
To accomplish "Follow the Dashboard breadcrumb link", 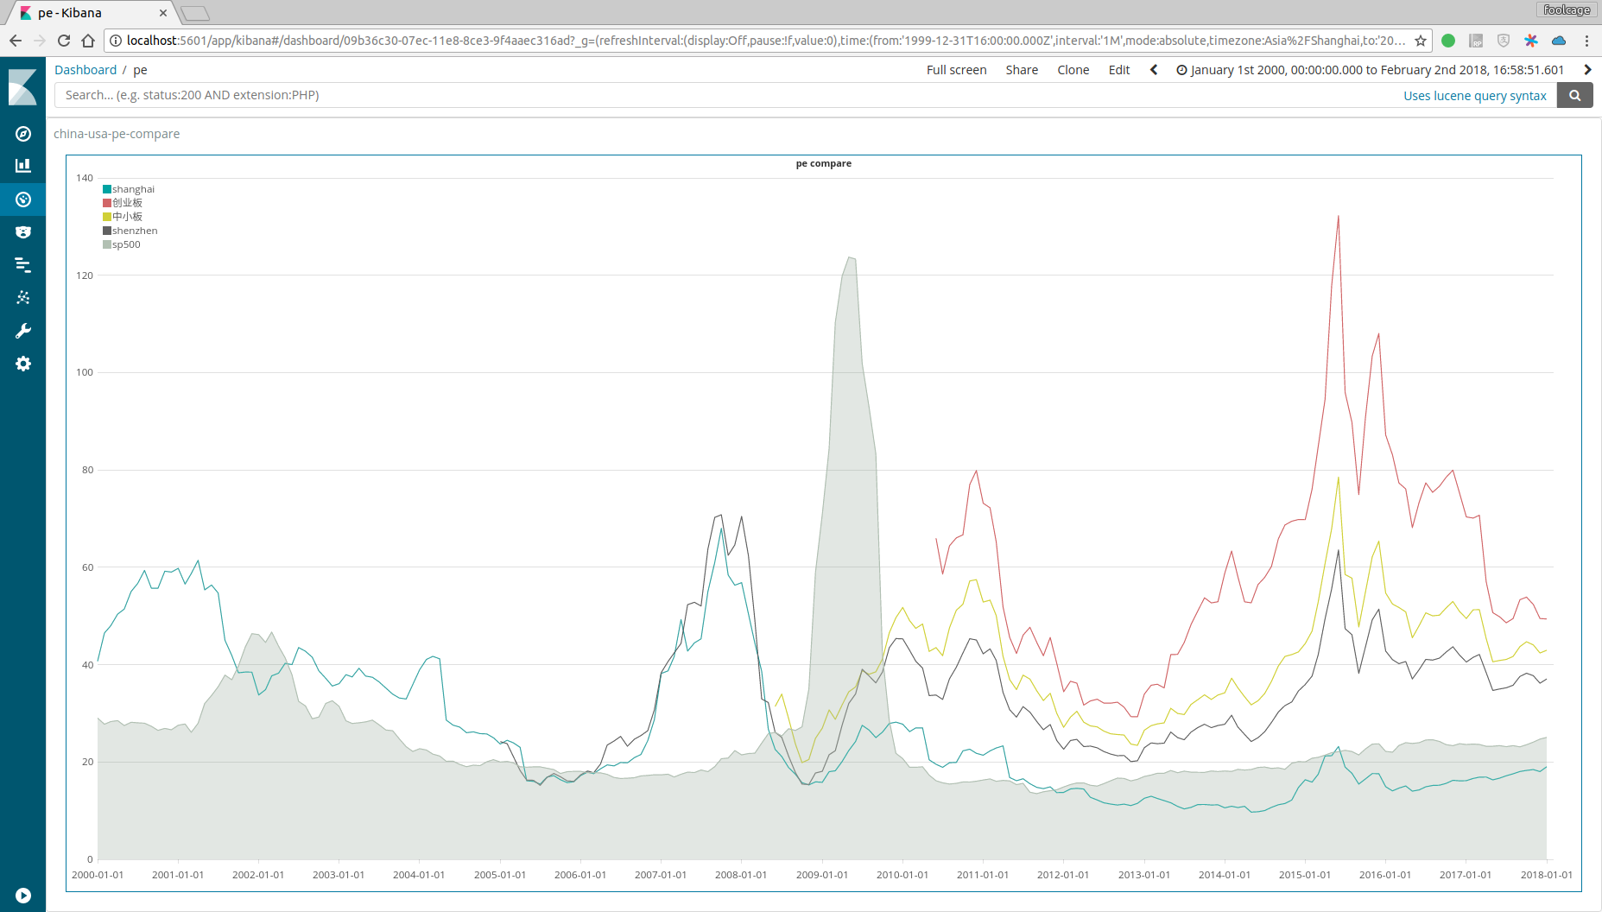I will click(85, 70).
